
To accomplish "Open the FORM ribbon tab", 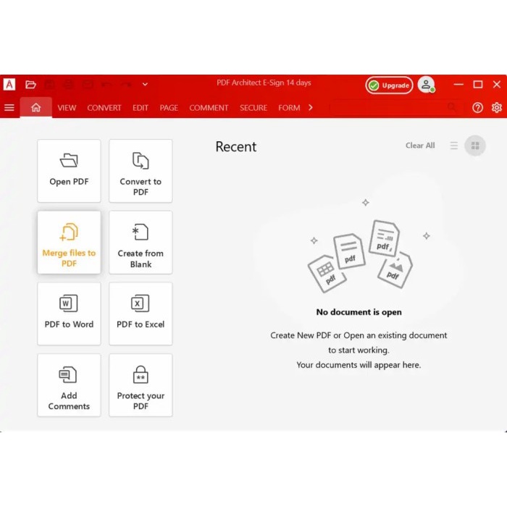I will click(289, 108).
